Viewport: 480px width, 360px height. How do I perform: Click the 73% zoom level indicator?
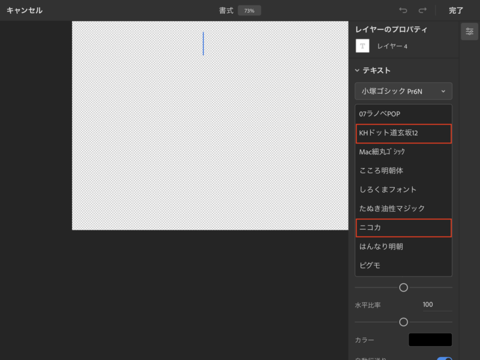(x=249, y=10)
